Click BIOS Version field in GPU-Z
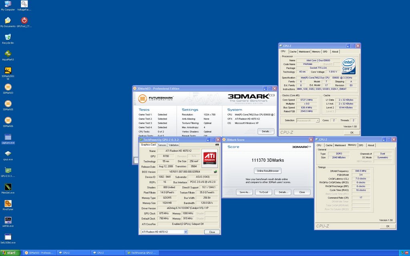 coord(185,172)
